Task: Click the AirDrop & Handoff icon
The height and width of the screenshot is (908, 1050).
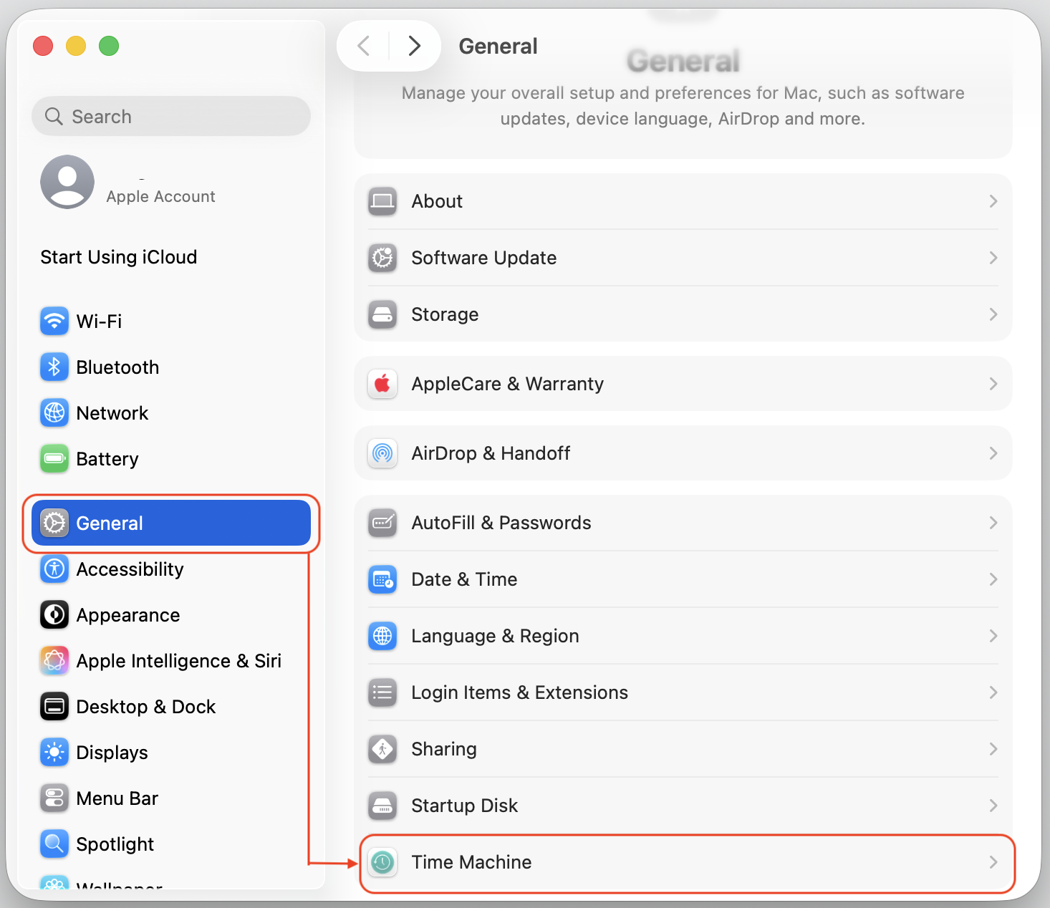Action: (382, 453)
